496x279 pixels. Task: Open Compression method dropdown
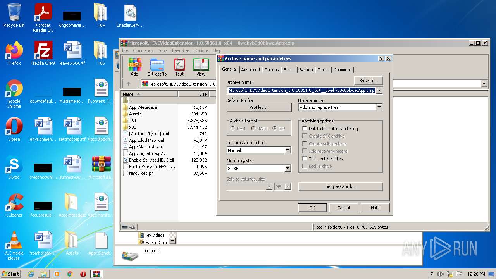(288, 150)
